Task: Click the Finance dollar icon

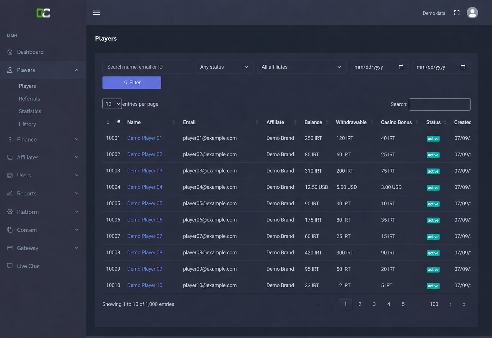Action: click(10, 140)
